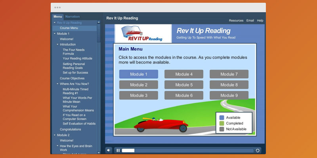Screen dimensions: 317x158
Task: Click the red race car illustration
Action: (161, 125)
